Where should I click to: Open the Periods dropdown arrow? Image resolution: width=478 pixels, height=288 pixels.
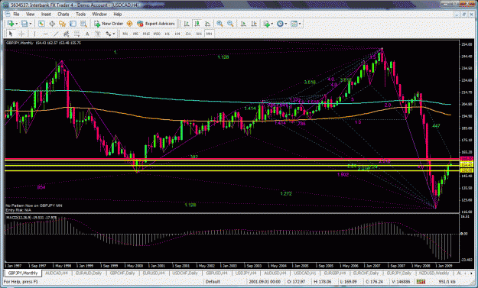tap(285, 24)
